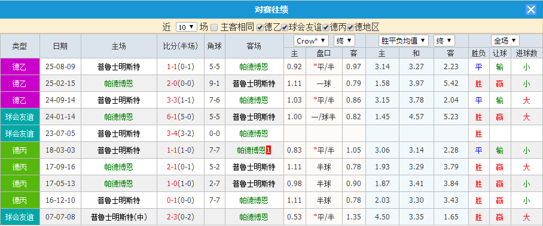
Task: Open score 2-0(0-0) of the 25-02-15 match
Action: pyautogui.click(x=181, y=83)
